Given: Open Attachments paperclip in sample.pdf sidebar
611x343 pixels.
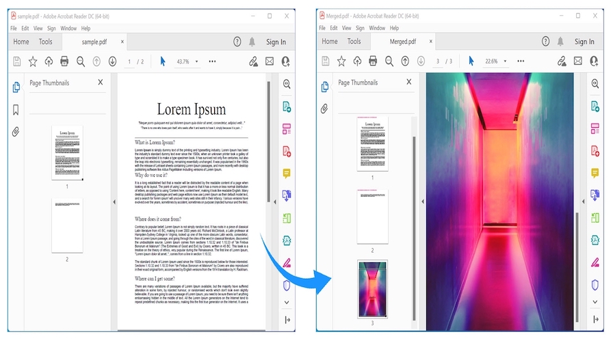Looking at the screenshot, I should [x=16, y=131].
